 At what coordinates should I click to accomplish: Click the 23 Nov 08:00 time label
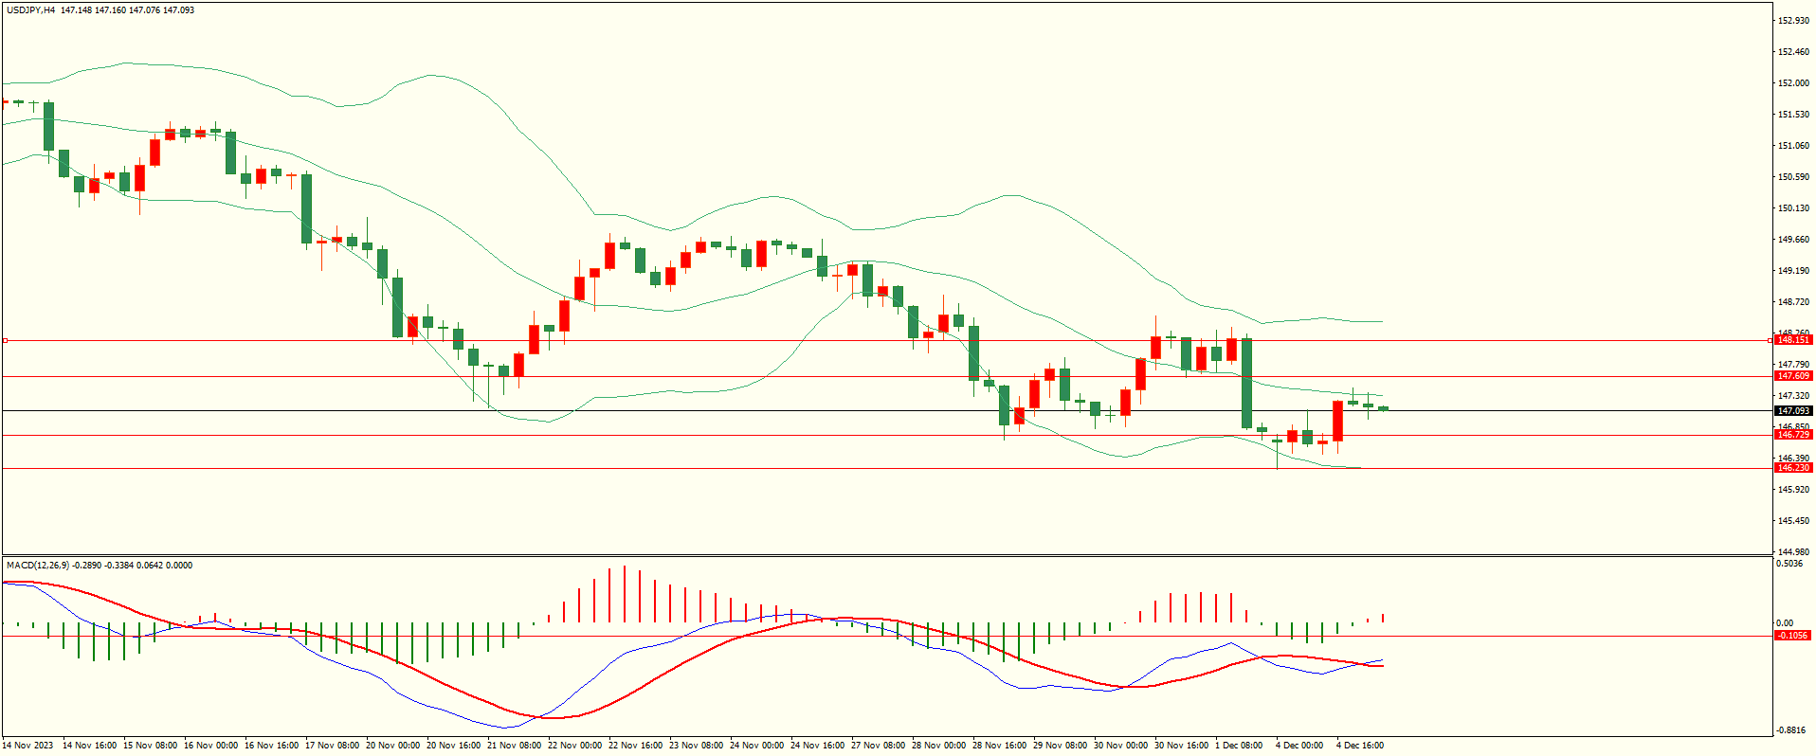[696, 746]
